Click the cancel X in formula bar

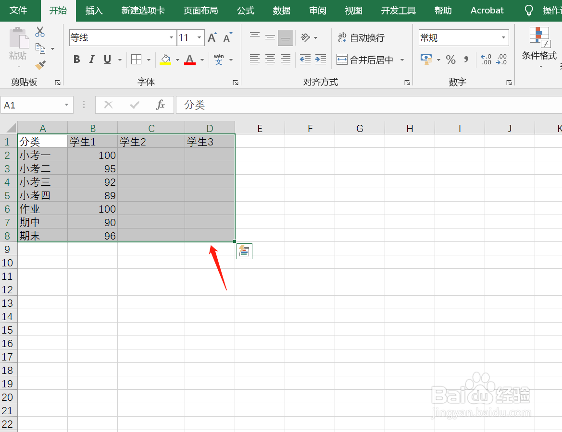108,105
